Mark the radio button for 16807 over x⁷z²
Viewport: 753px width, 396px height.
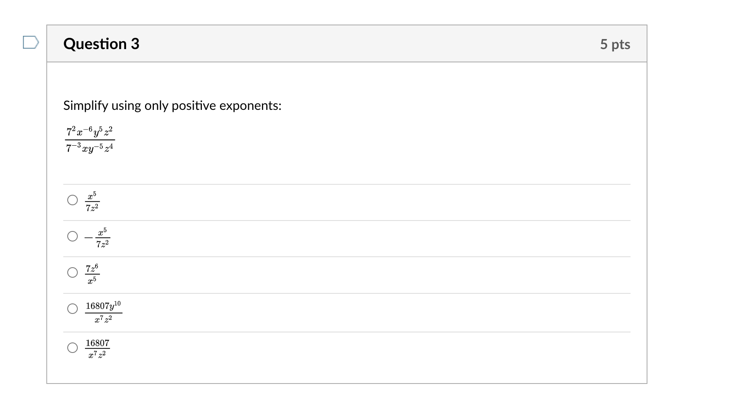[73, 348]
